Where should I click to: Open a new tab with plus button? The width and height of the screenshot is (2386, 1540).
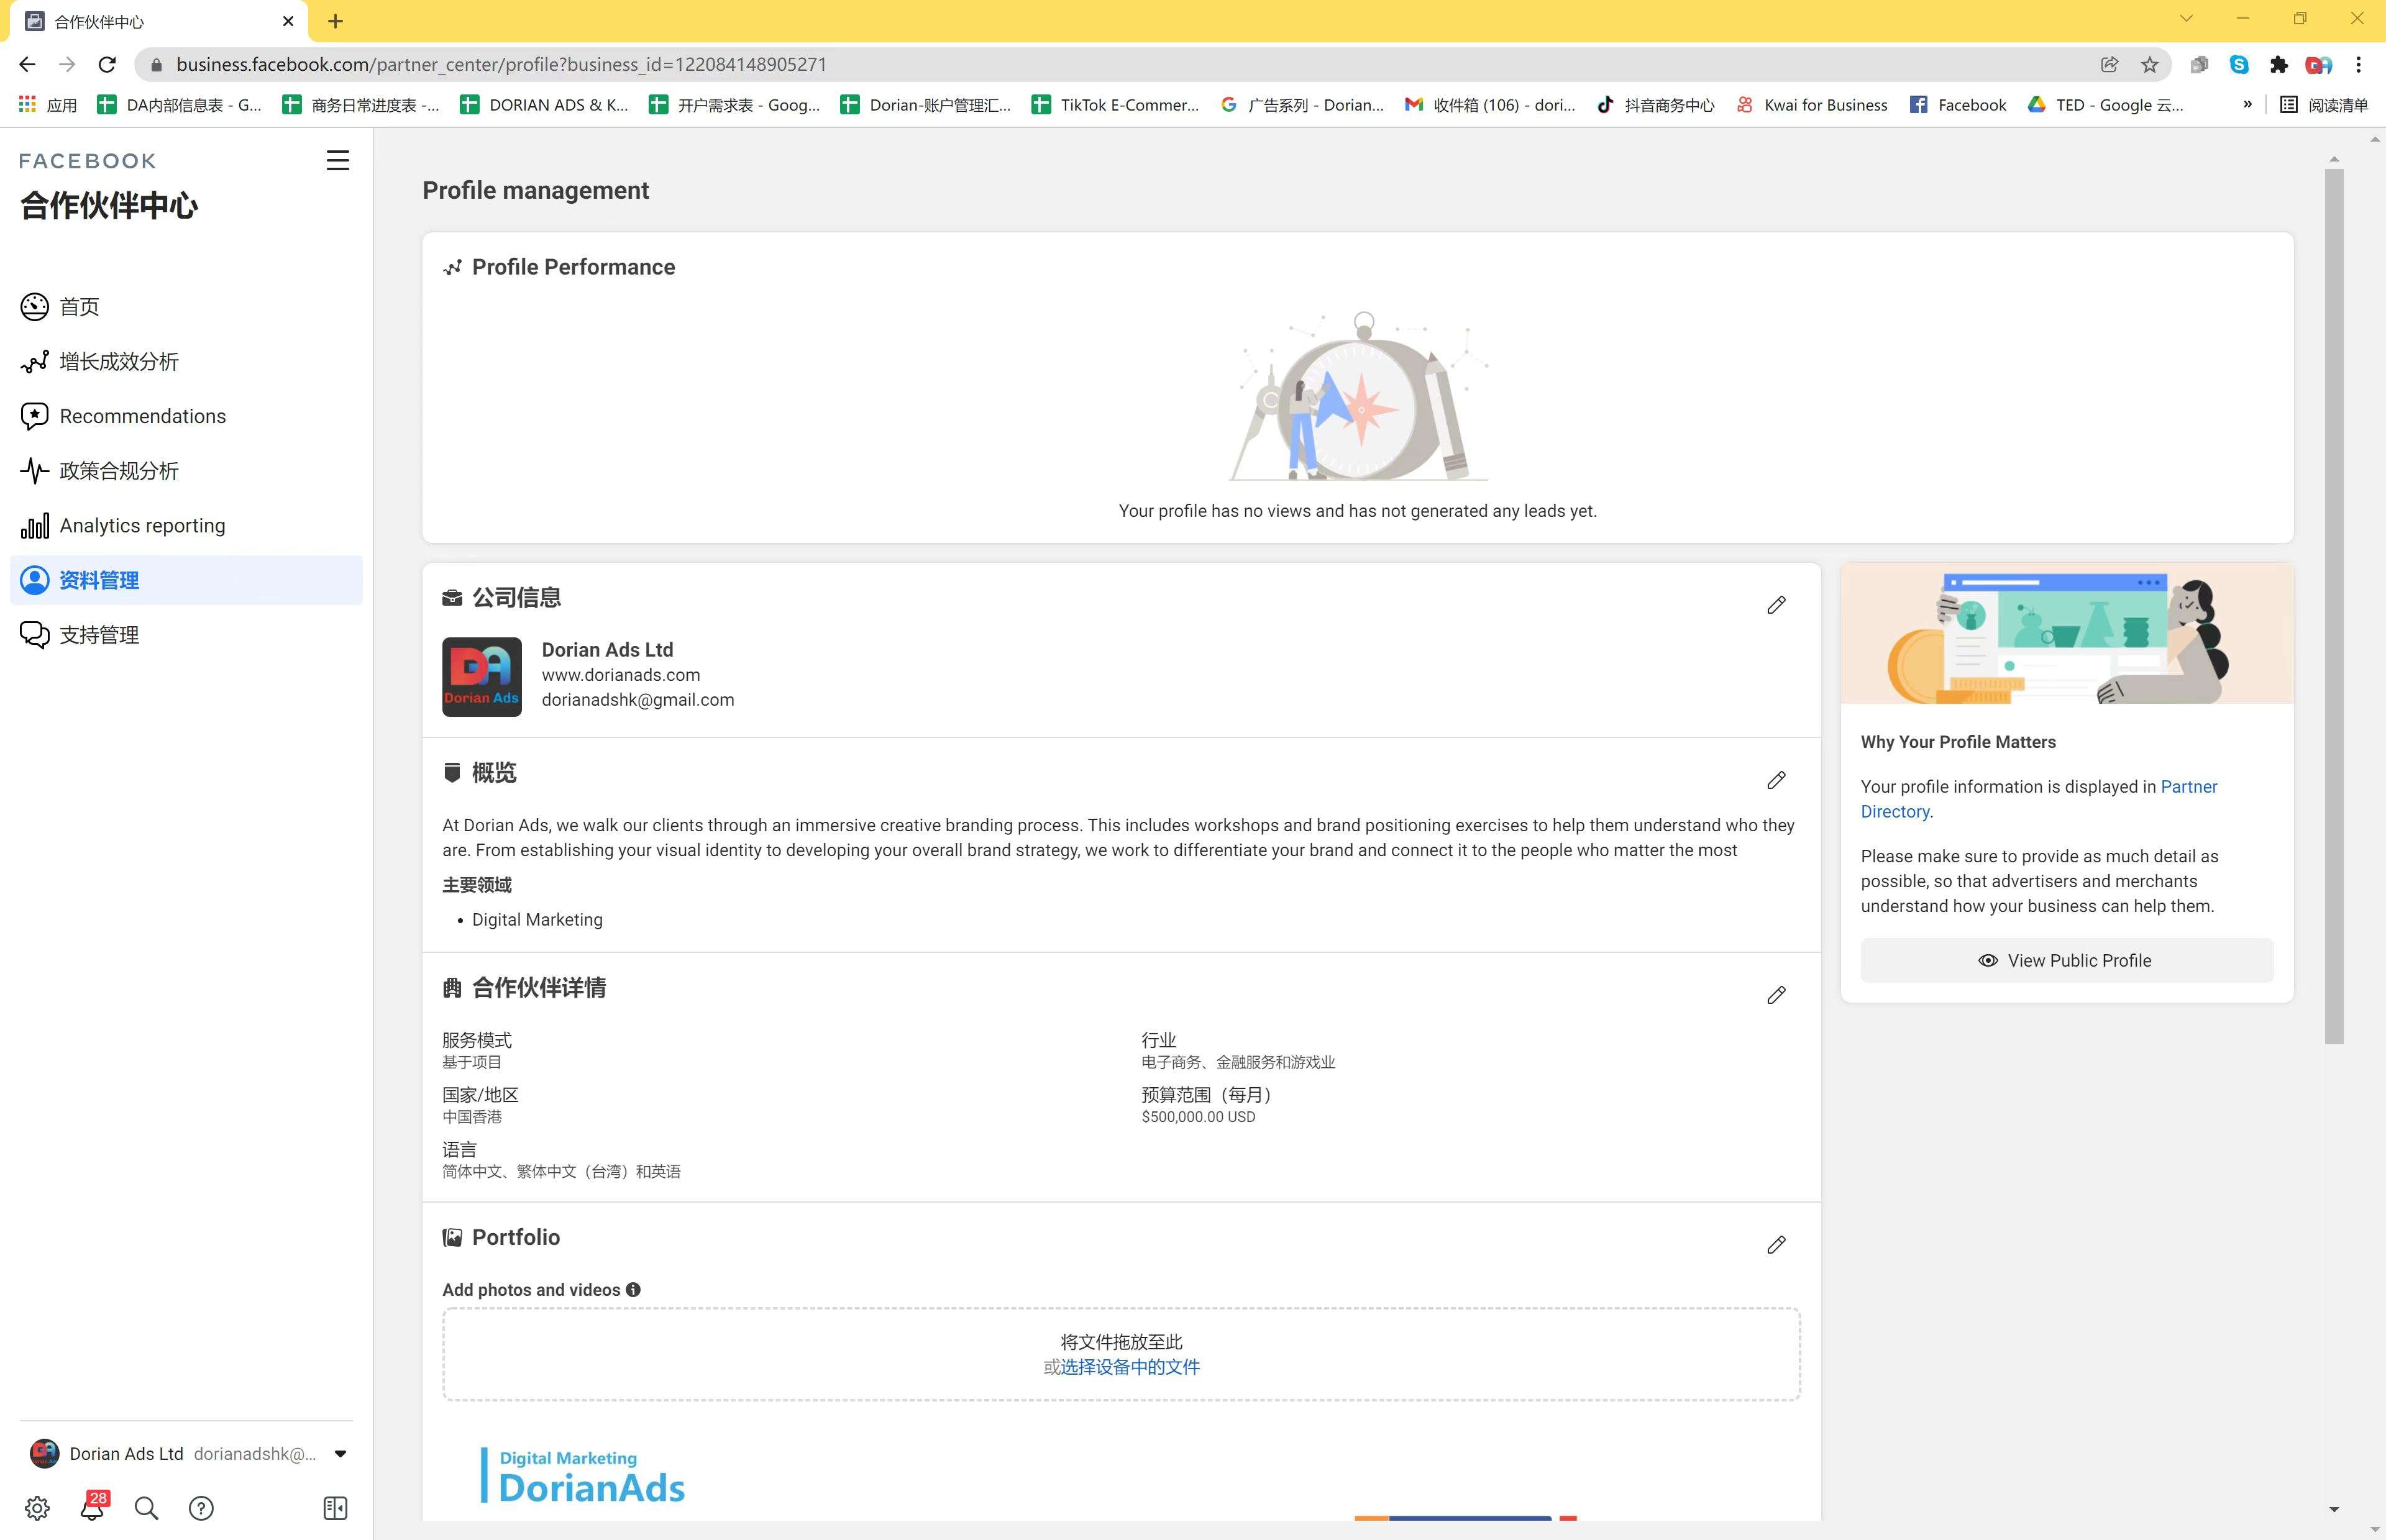[x=336, y=21]
